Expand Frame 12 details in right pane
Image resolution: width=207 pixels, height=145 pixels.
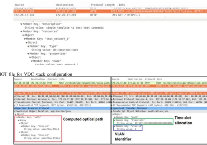pyautogui.click(x=112, y=94)
